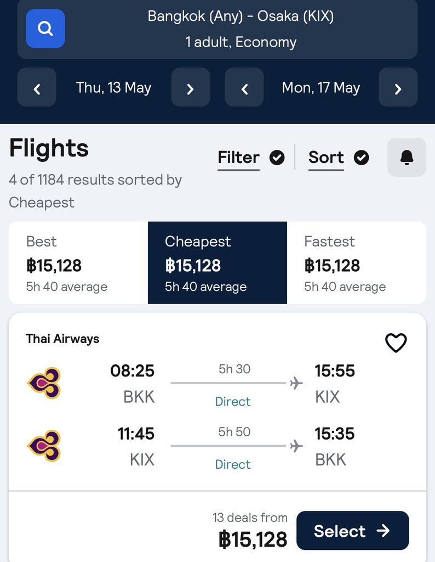Open the Thu, 13 May departure date picker
Viewport: 435px width, 562px height.
[x=114, y=87]
